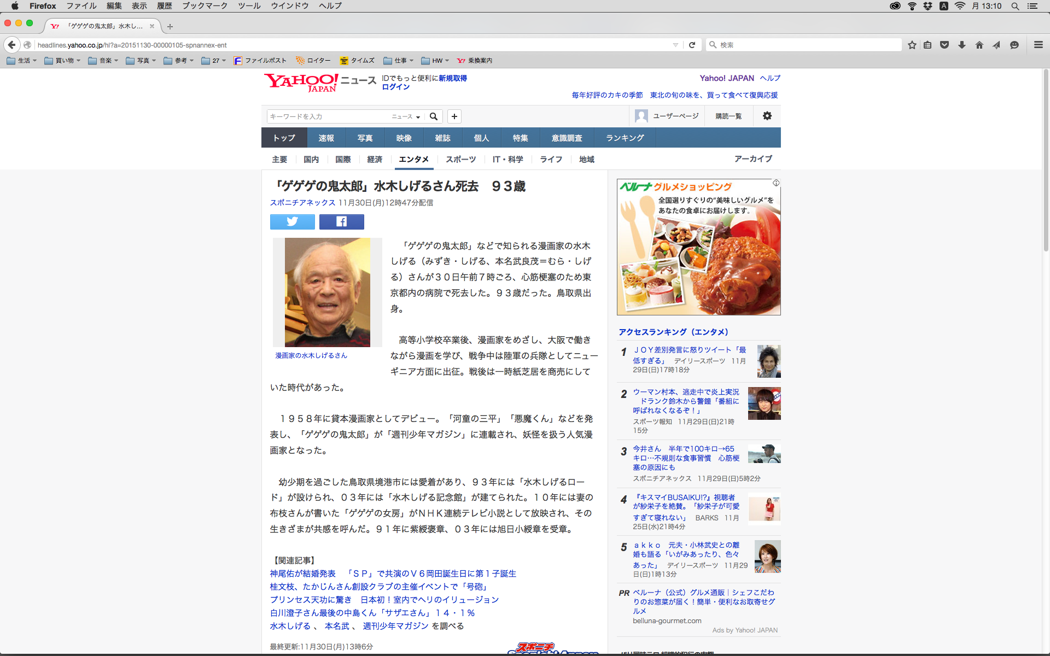Viewport: 1050px width, 656px height.
Task: Open the 生活 bookmarks folder dropdown
Action: coord(22,61)
